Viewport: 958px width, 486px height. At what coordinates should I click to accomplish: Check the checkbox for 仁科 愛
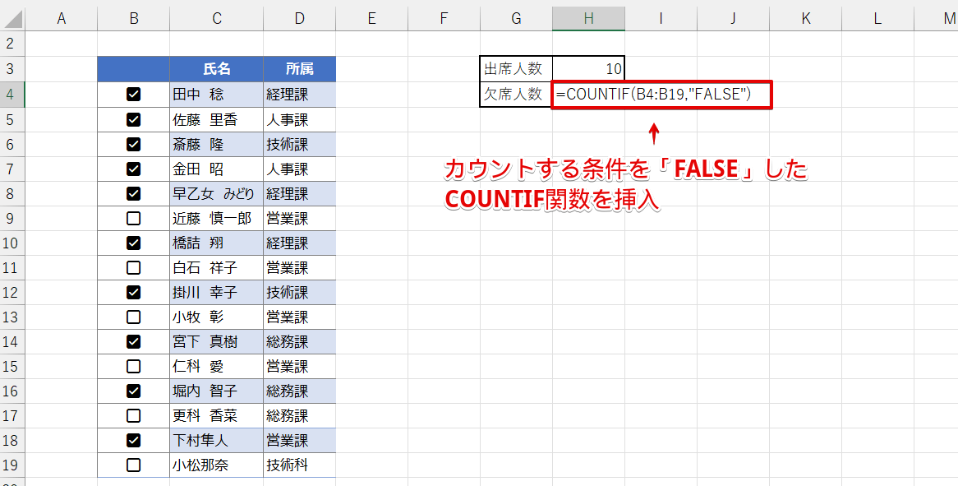click(133, 366)
